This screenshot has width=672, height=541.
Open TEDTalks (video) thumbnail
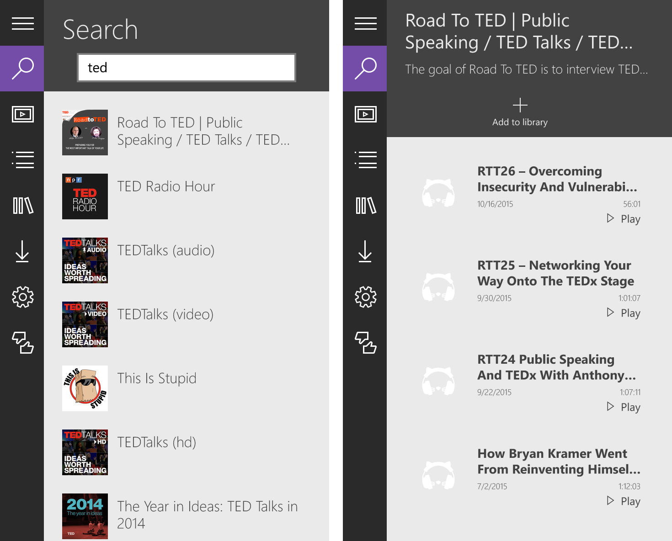pos(85,324)
